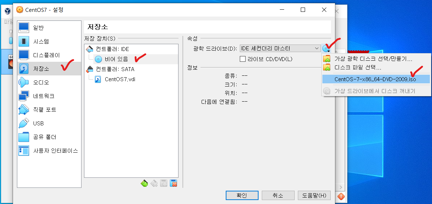
Task: Open the 네트워크 settings category
Action: (49, 96)
